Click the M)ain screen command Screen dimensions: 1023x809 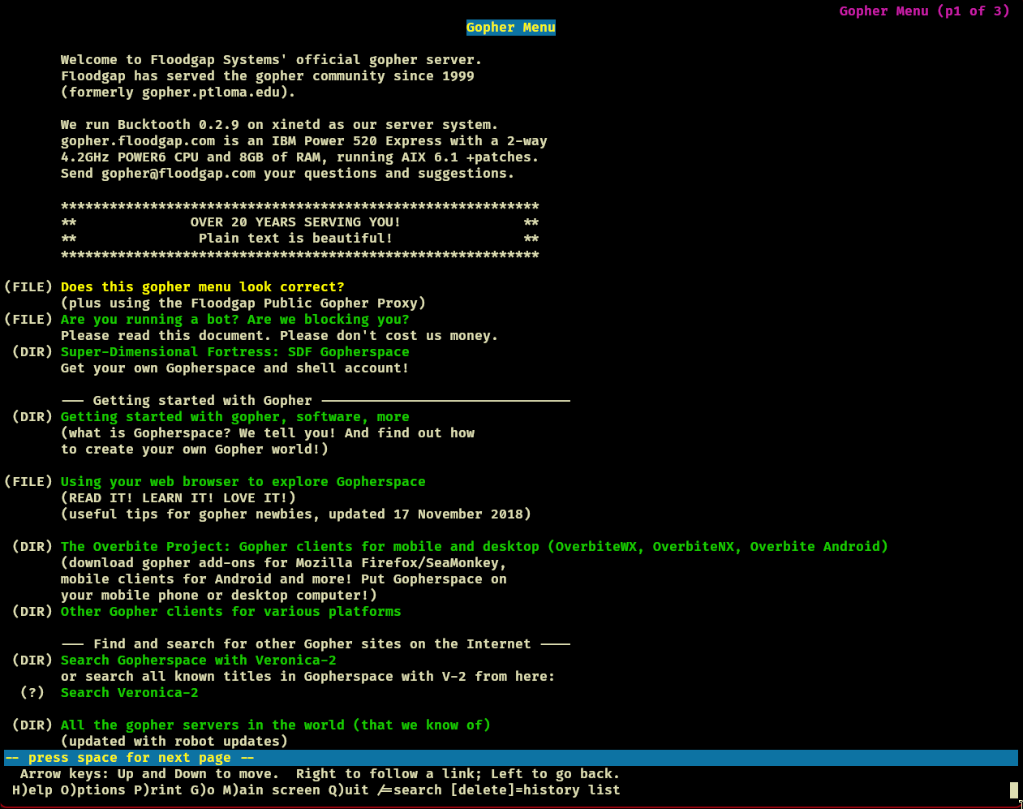pyautogui.click(x=272, y=790)
